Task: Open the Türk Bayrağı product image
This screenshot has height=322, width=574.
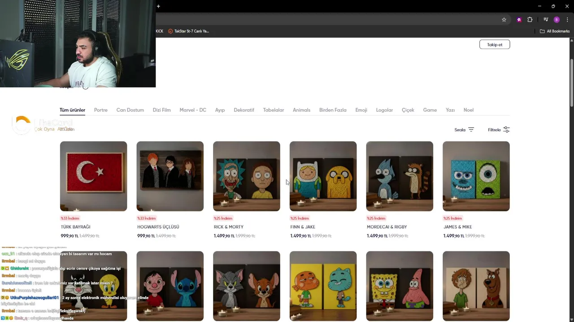Action: click(93, 176)
